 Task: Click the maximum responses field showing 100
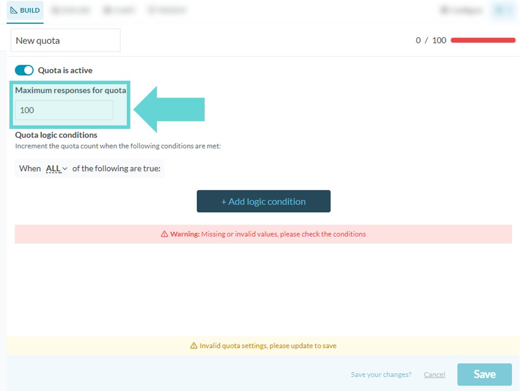64,110
